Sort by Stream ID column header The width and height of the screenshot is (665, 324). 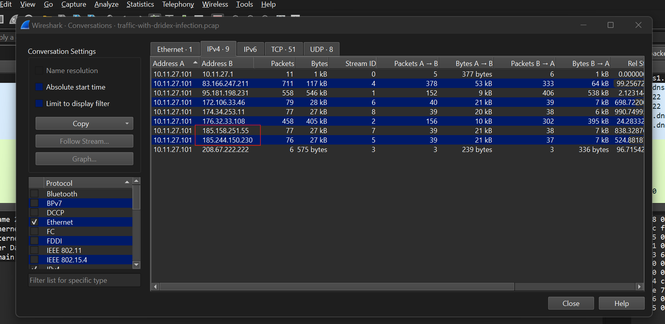click(x=353, y=63)
